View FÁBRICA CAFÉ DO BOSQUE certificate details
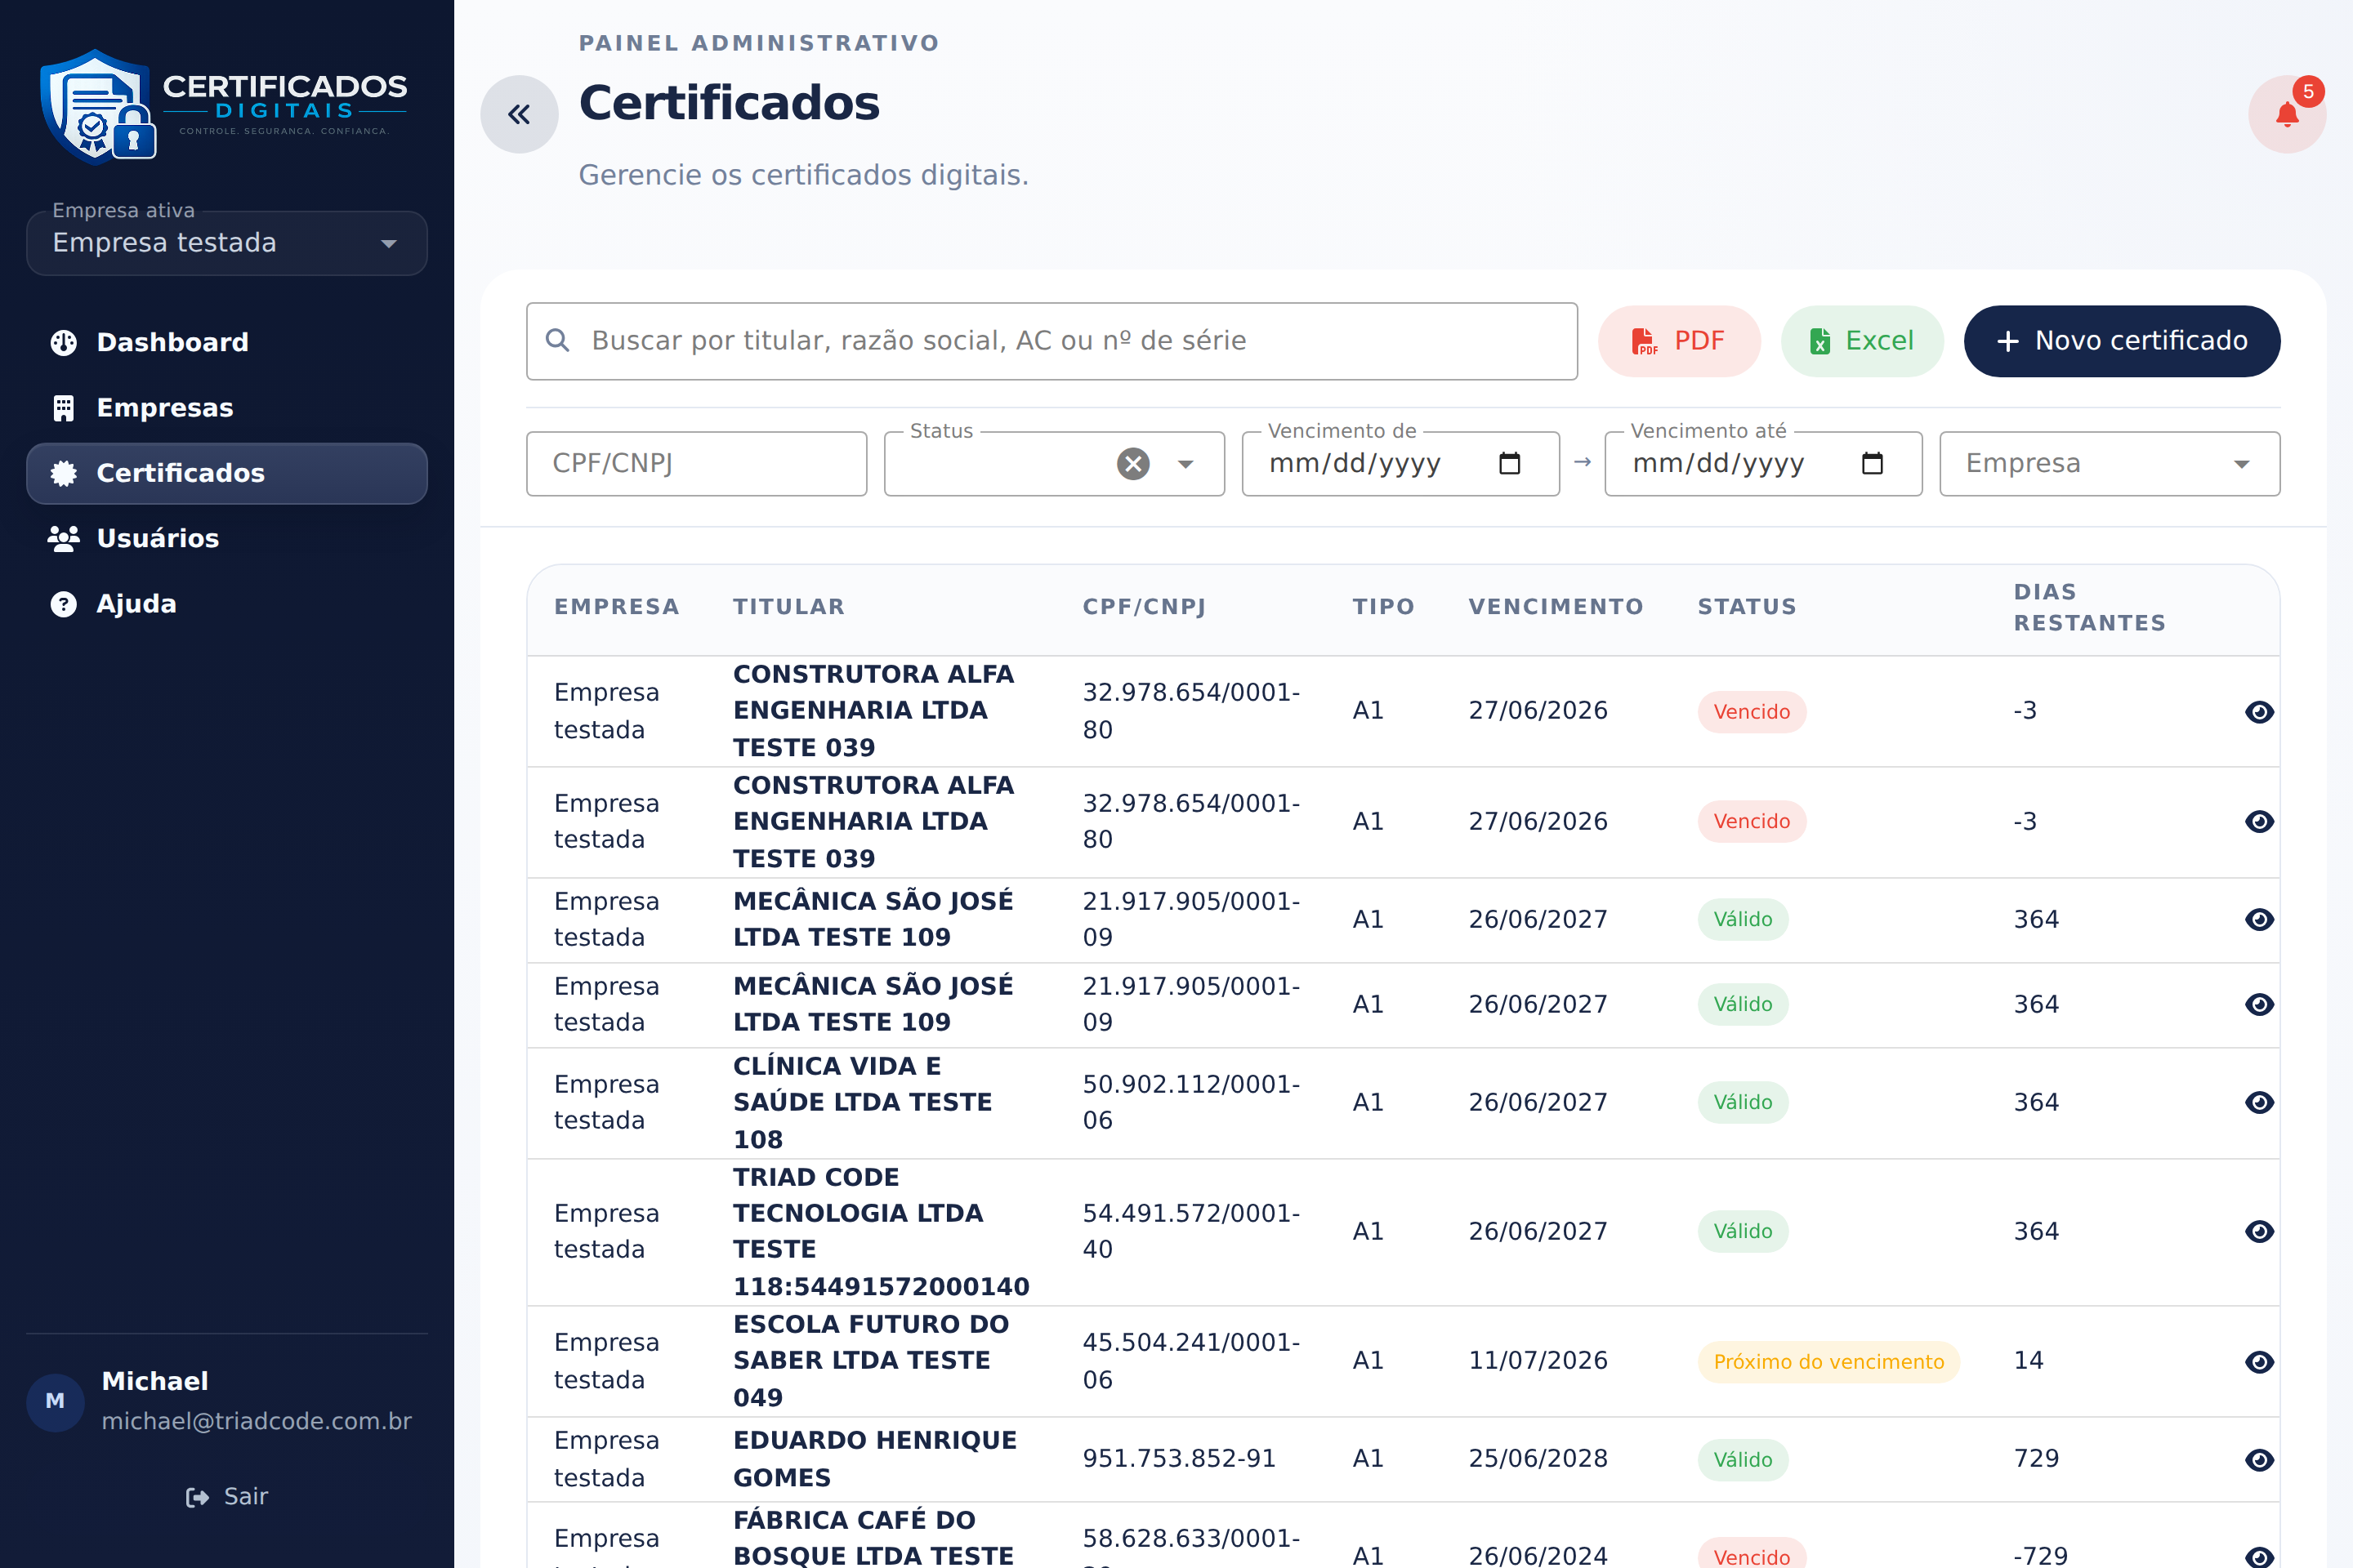 pos(2259,1556)
